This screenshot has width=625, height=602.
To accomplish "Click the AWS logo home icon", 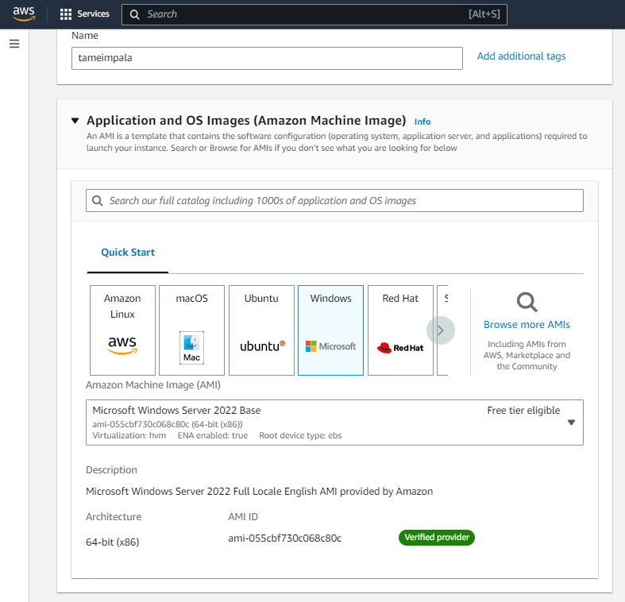I will click(x=24, y=14).
